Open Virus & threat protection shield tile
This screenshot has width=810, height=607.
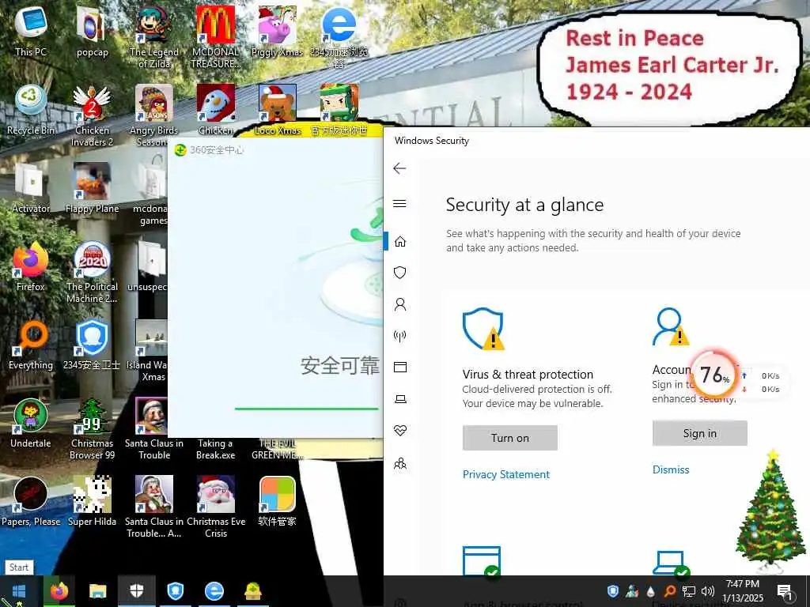[483, 329]
